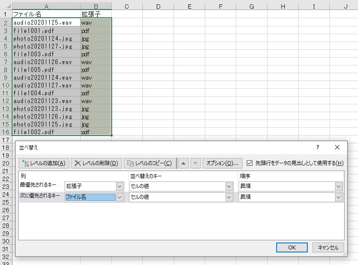The image size is (358, 265).
Task: Open the sort dialog help question mark
Action: point(318,147)
